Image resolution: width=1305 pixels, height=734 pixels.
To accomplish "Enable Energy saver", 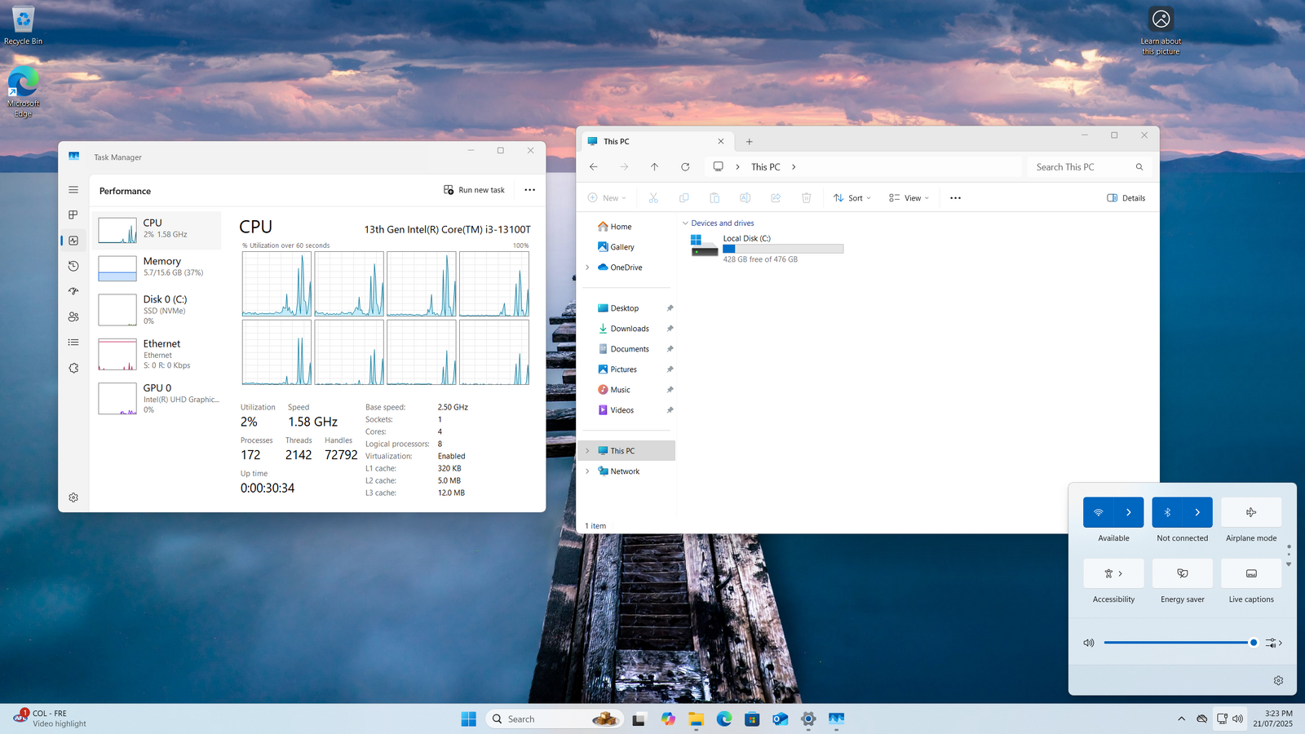I will [1182, 573].
